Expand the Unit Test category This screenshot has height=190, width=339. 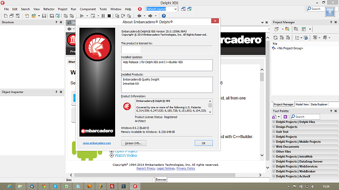click(x=273, y=132)
